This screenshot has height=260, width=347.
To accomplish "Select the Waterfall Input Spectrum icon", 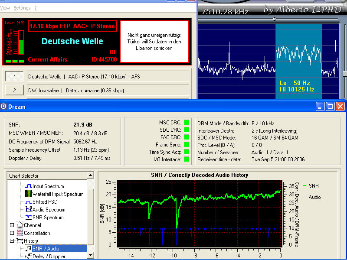I will 29,194.
